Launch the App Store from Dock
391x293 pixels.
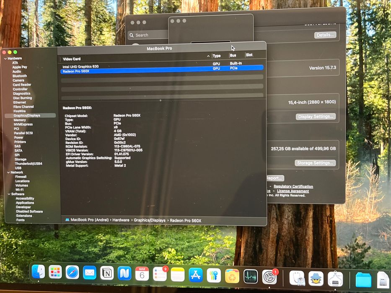click(x=196, y=275)
